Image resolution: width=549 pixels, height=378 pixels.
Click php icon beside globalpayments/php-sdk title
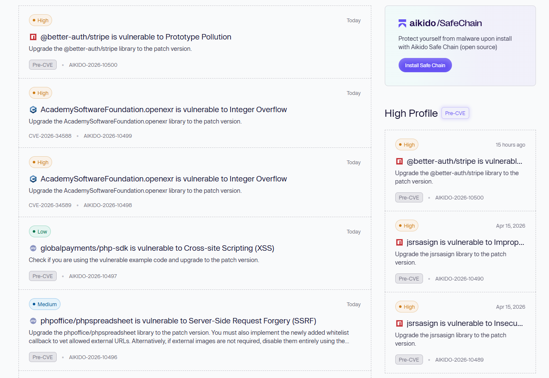pos(33,248)
